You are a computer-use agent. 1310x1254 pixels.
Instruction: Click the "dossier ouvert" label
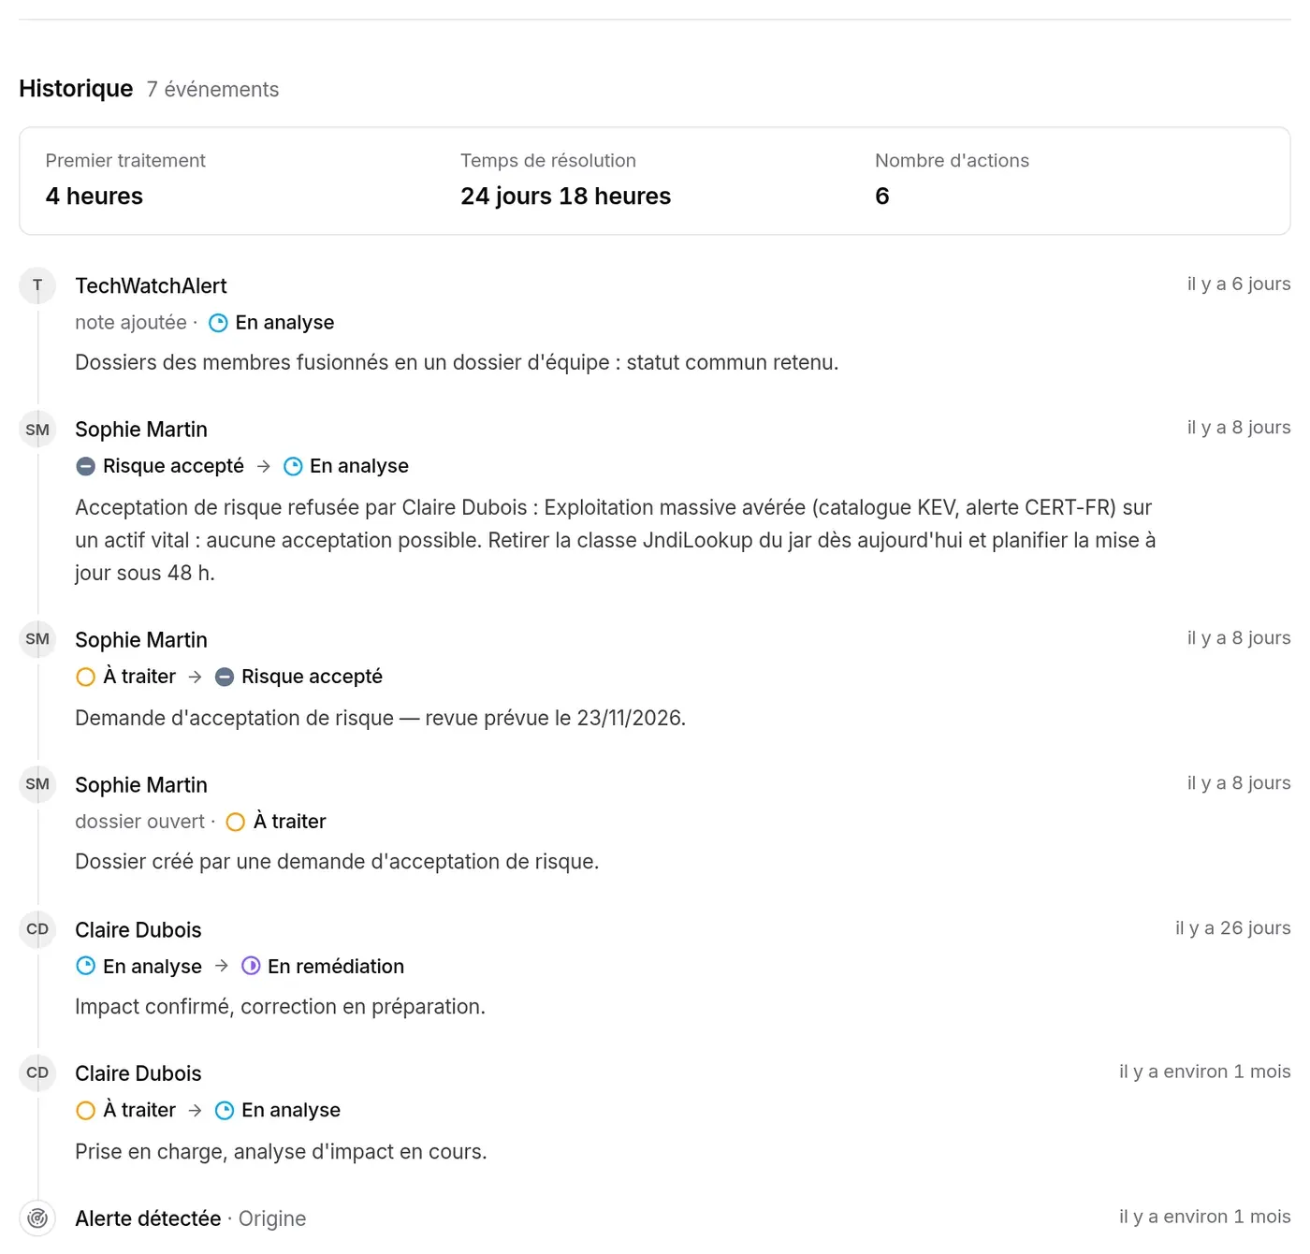click(x=139, y=822)
